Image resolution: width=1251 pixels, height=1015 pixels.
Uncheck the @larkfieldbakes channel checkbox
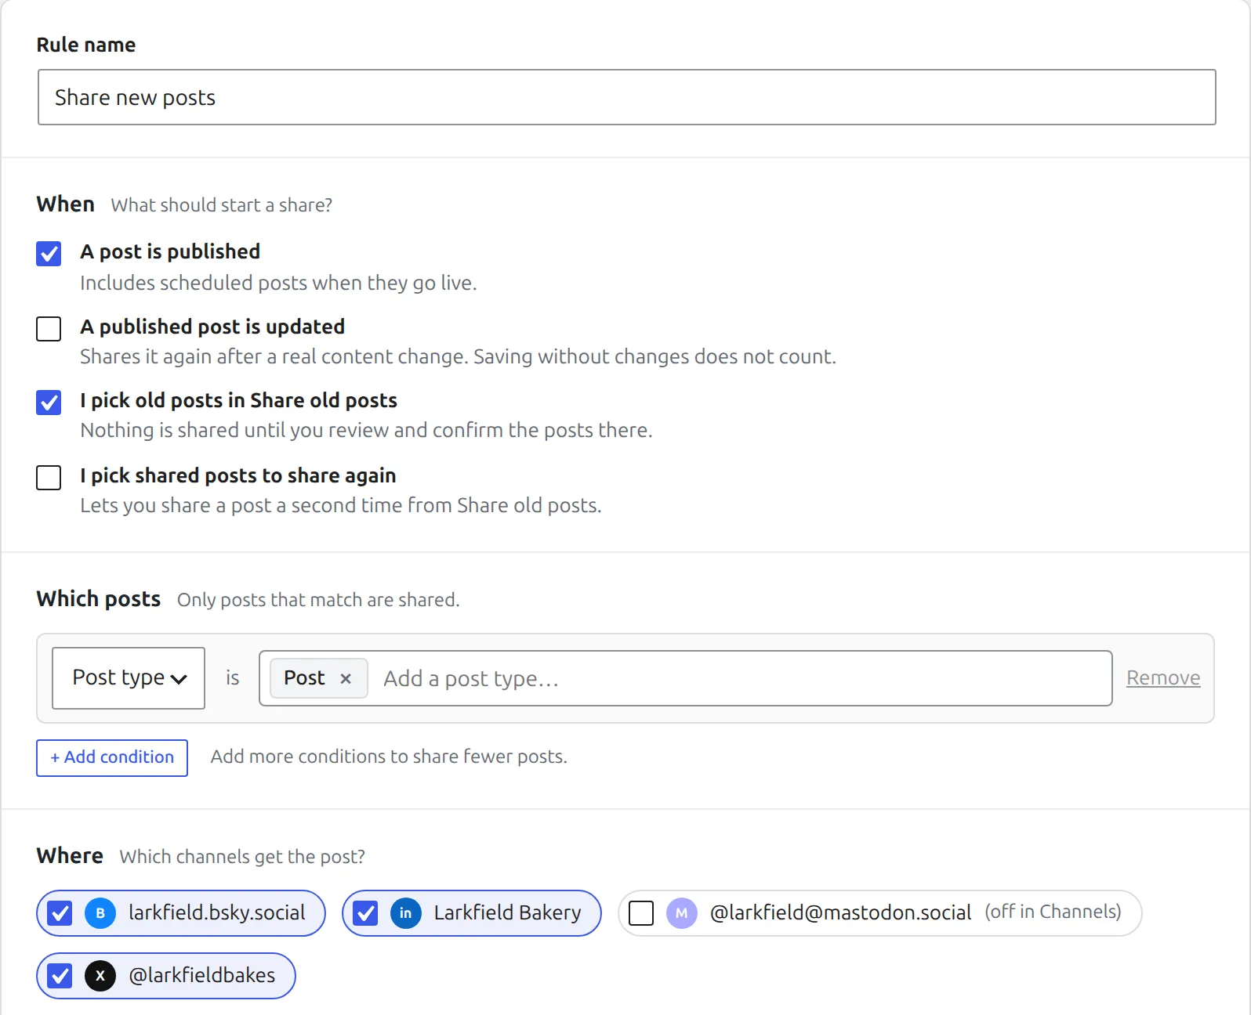[x=60, y=976]
